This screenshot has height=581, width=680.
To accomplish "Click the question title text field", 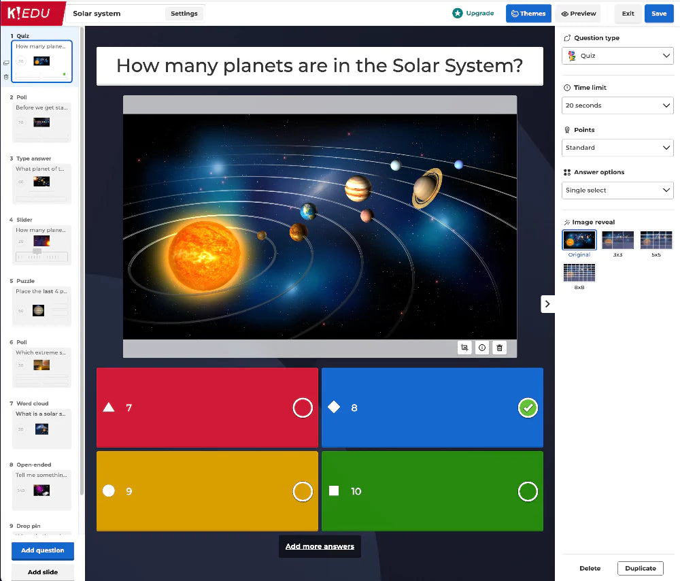I will pos(320,66).
